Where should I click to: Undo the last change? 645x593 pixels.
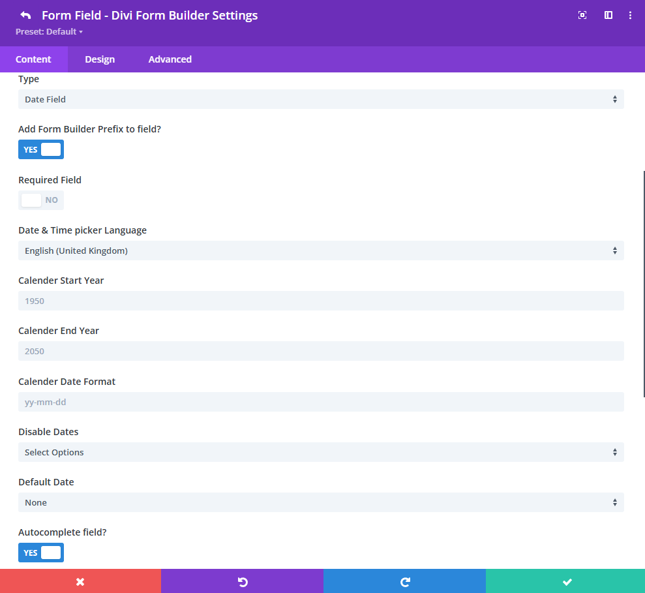coord(242,581)
